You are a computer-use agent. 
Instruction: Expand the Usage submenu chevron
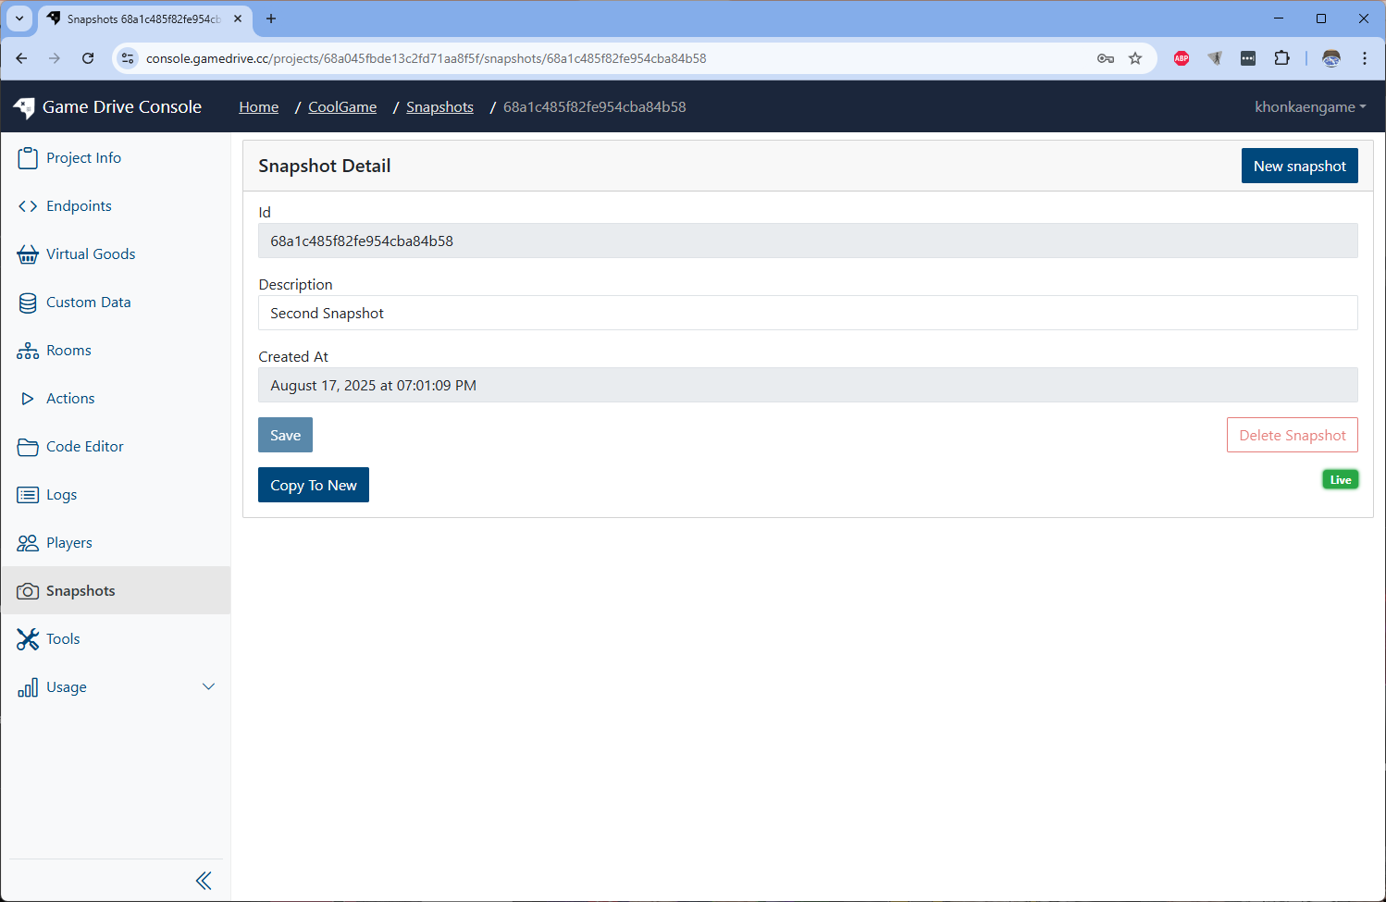pyautogui.click(x=208, y=686)
